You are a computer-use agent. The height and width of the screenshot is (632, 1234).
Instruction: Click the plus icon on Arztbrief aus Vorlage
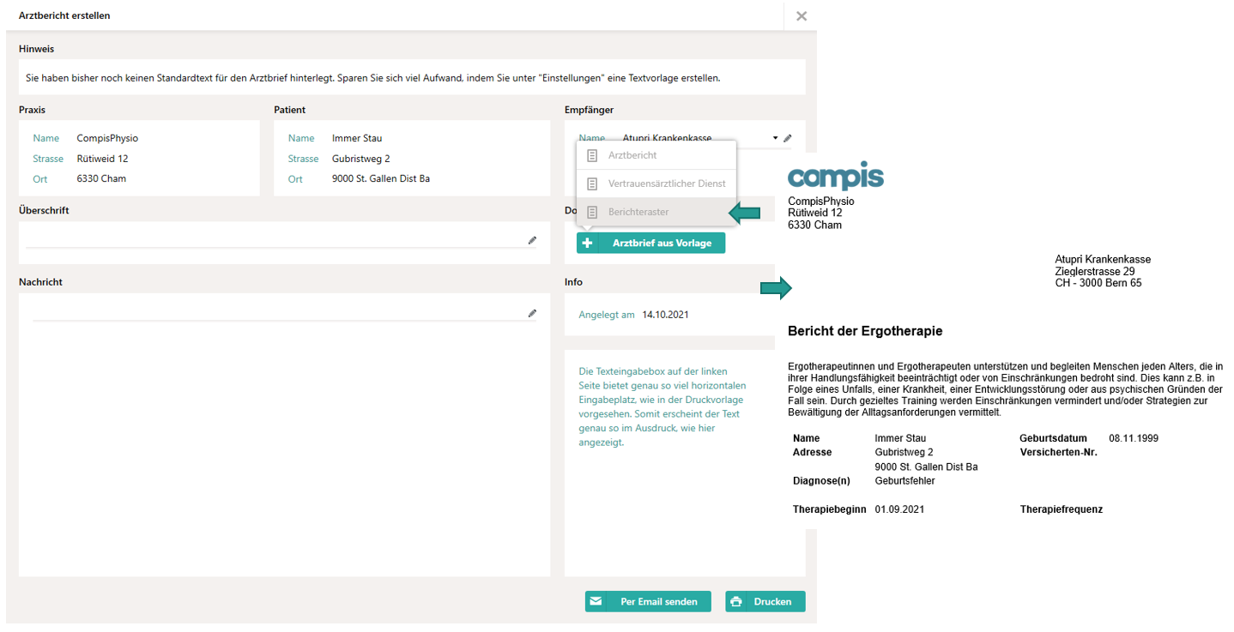click(588, 244)
